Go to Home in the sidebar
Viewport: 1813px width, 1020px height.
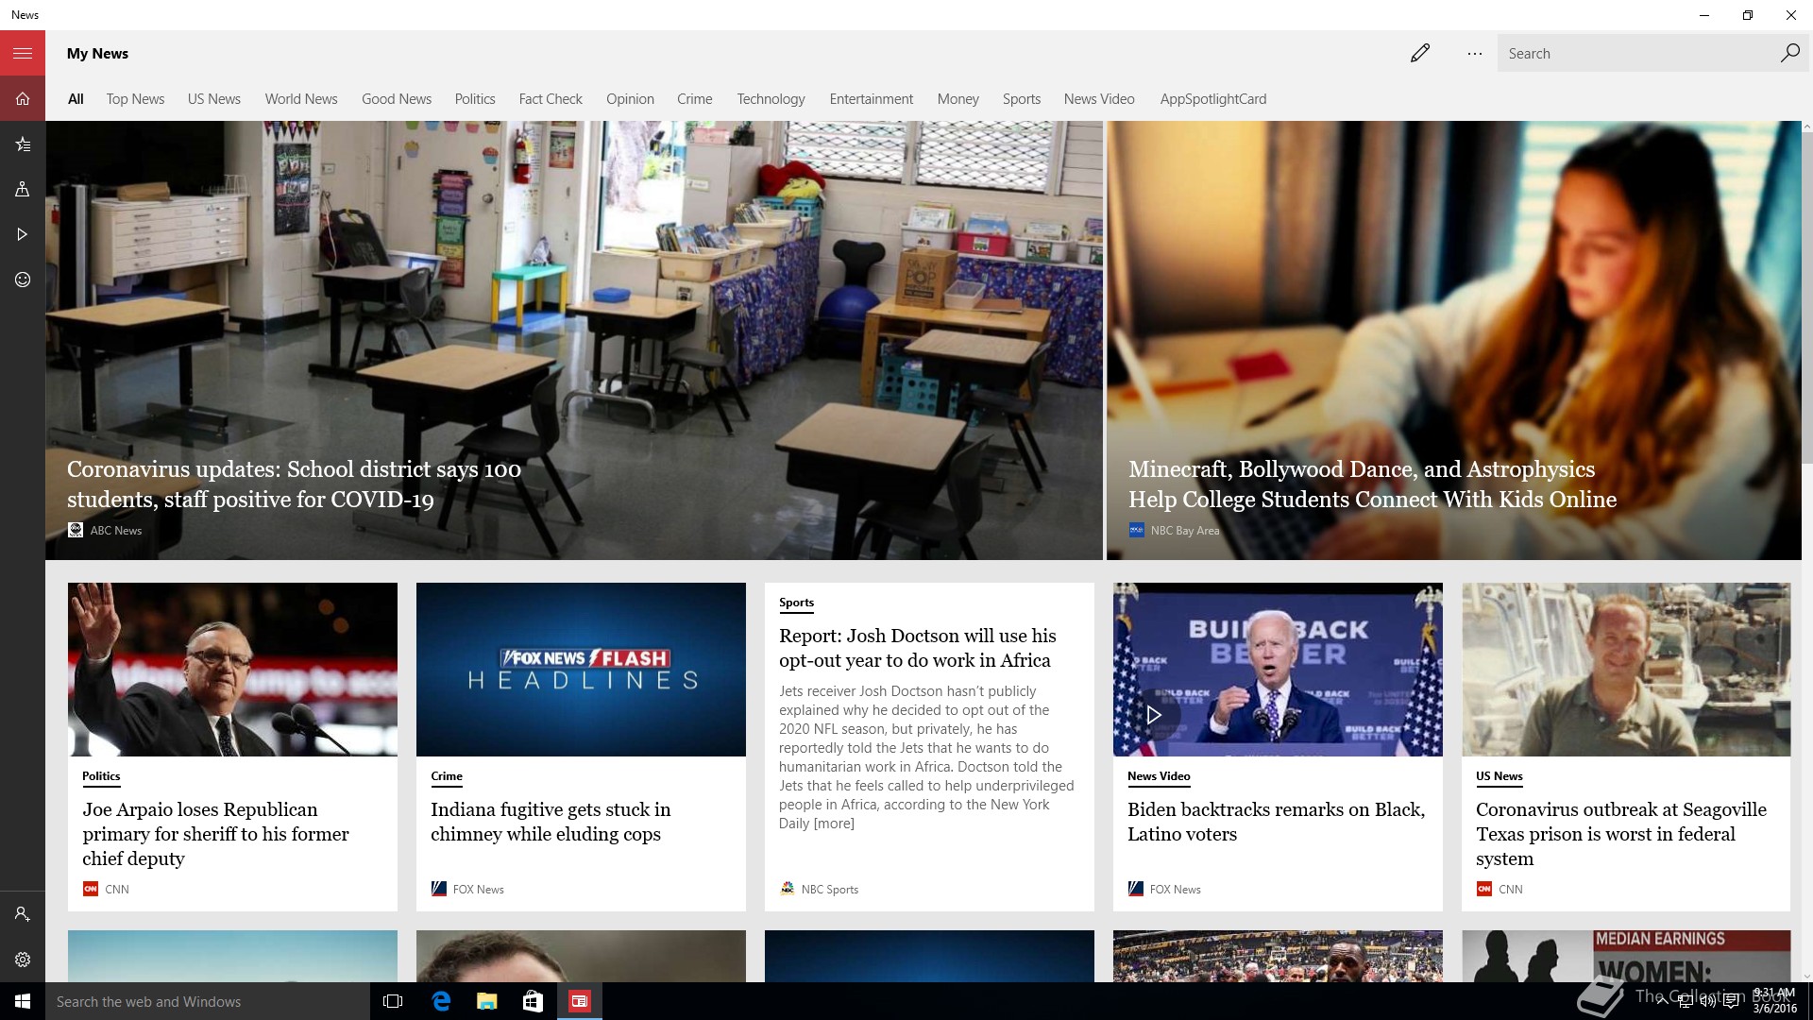[x=23, y=98]
